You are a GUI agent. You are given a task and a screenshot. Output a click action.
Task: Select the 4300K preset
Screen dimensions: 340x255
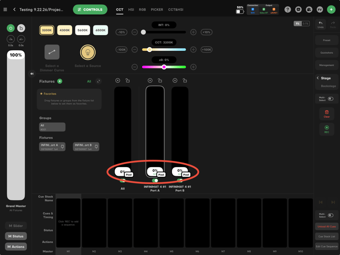tap(64, 30)
